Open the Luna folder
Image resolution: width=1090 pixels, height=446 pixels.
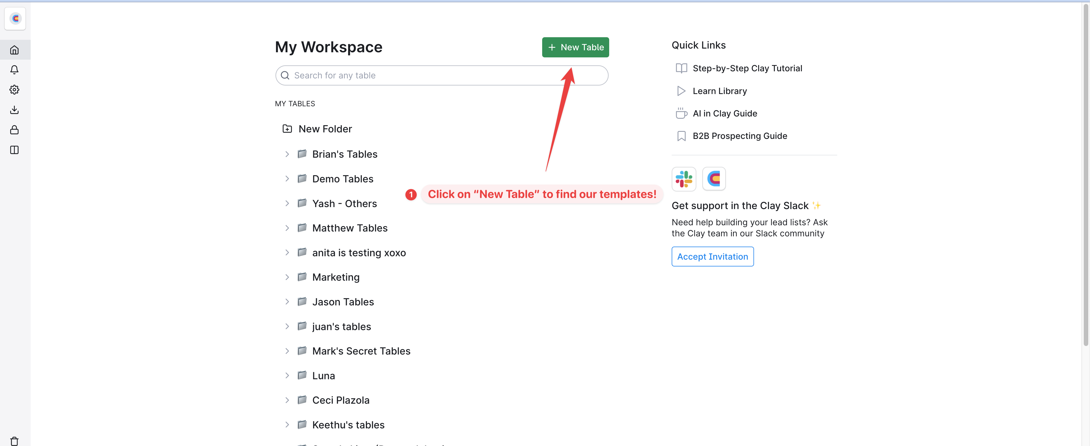point(323,376)
